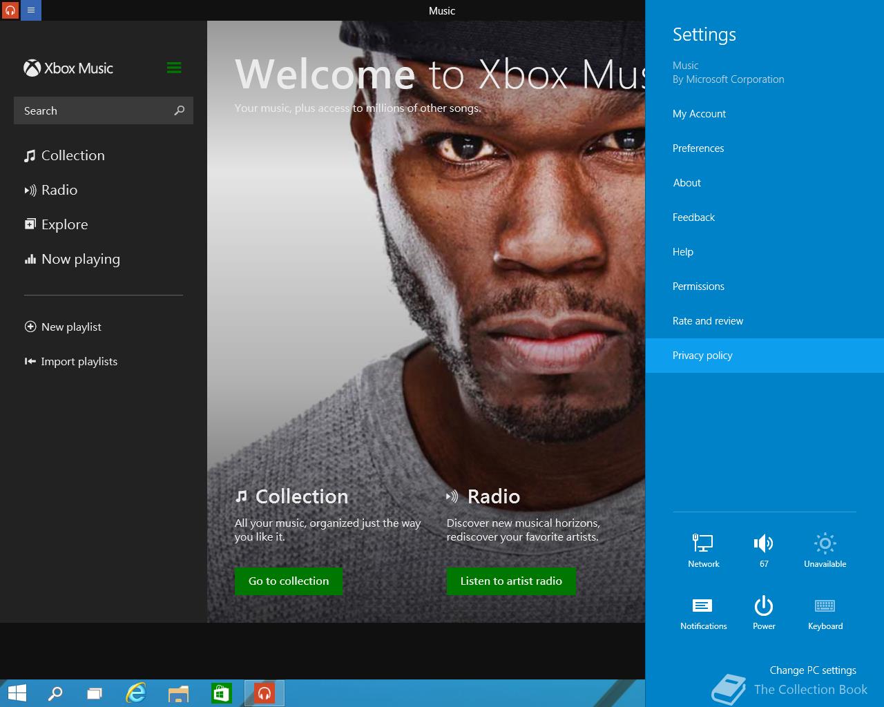
Task: Open My Account settings
Action: [x=765, y=114]
